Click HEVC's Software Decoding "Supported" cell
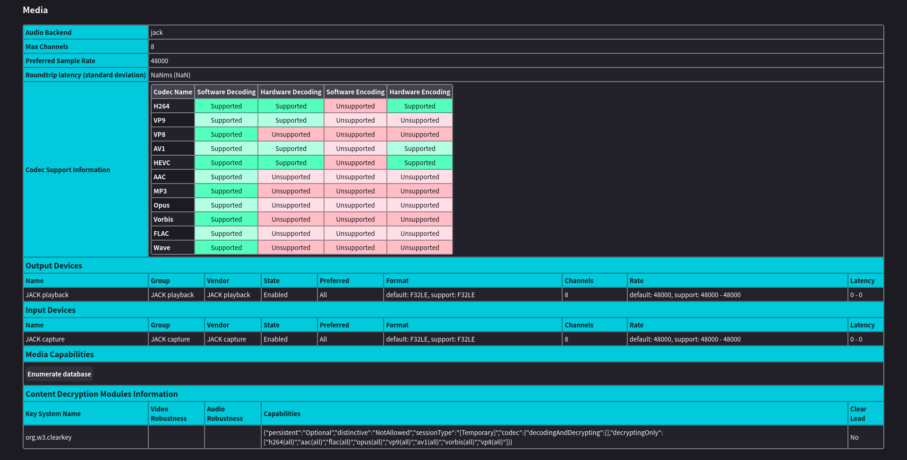Screen dimensions: 907x460 226,163
